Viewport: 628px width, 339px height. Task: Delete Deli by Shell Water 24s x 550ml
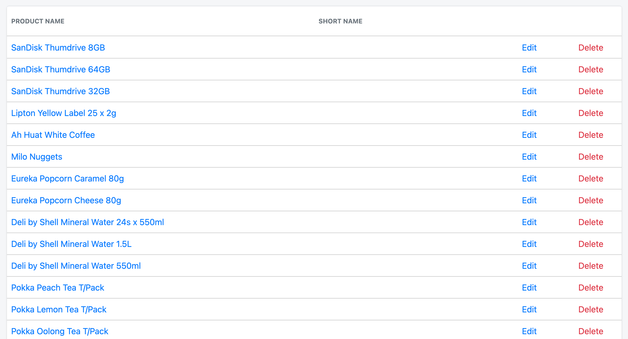coord(591,222)
